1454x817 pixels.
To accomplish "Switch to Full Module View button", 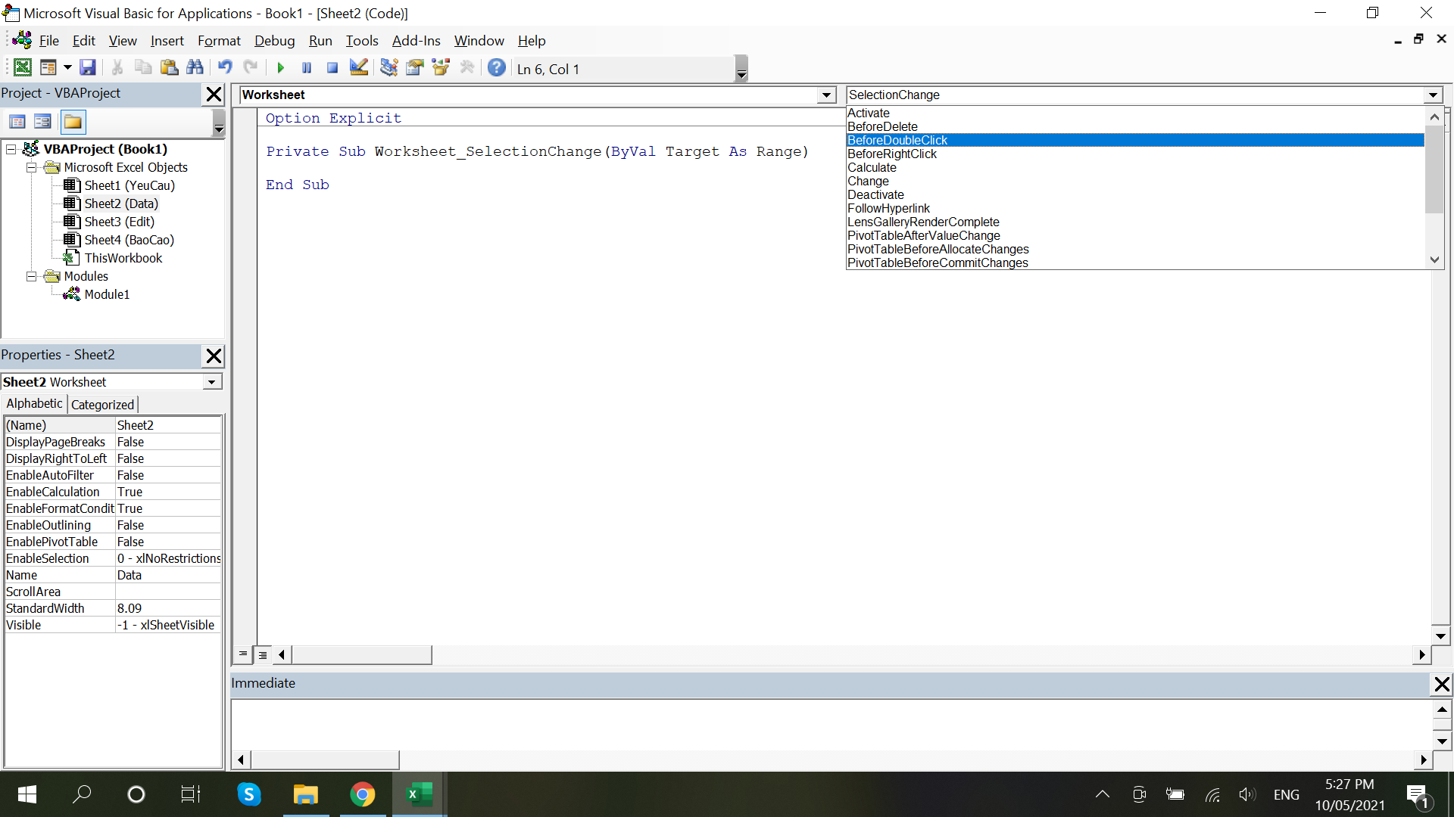I will tap(263, 654).
